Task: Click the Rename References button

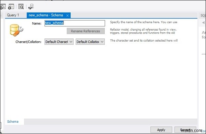Action: [85, 31]
